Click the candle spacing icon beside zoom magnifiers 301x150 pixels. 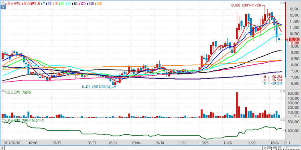(x=280, y=148)
